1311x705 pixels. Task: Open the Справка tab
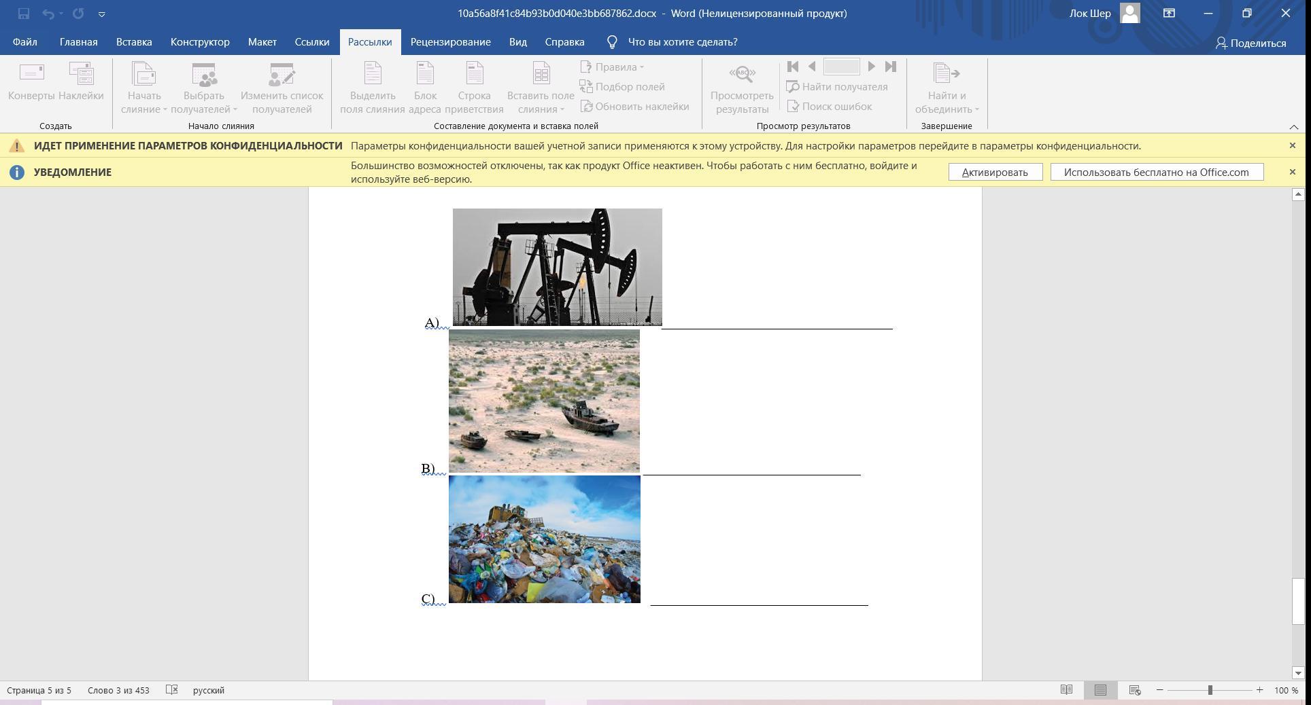coord(564,42)
